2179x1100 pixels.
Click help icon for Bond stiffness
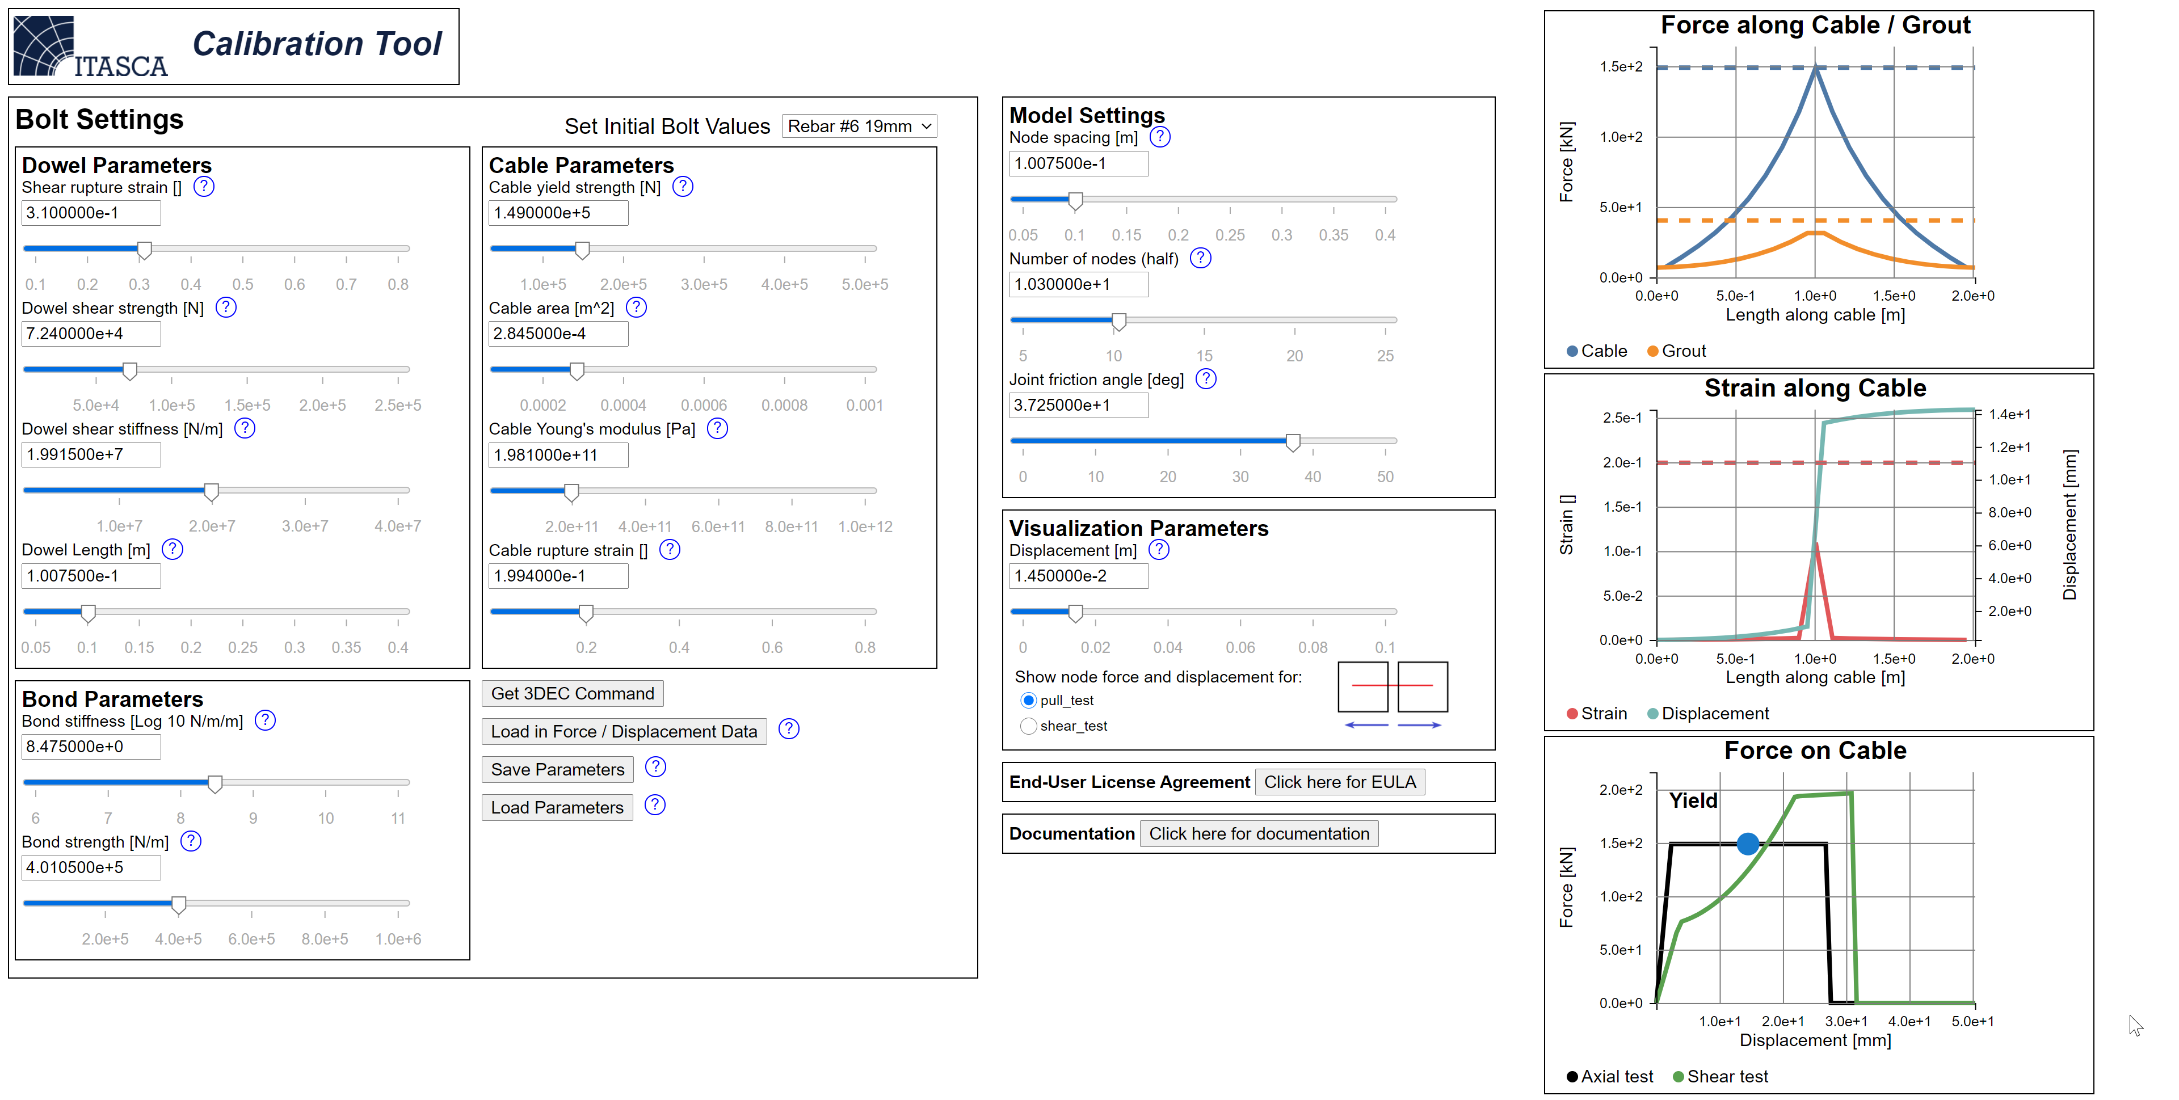tap(266, 720)
